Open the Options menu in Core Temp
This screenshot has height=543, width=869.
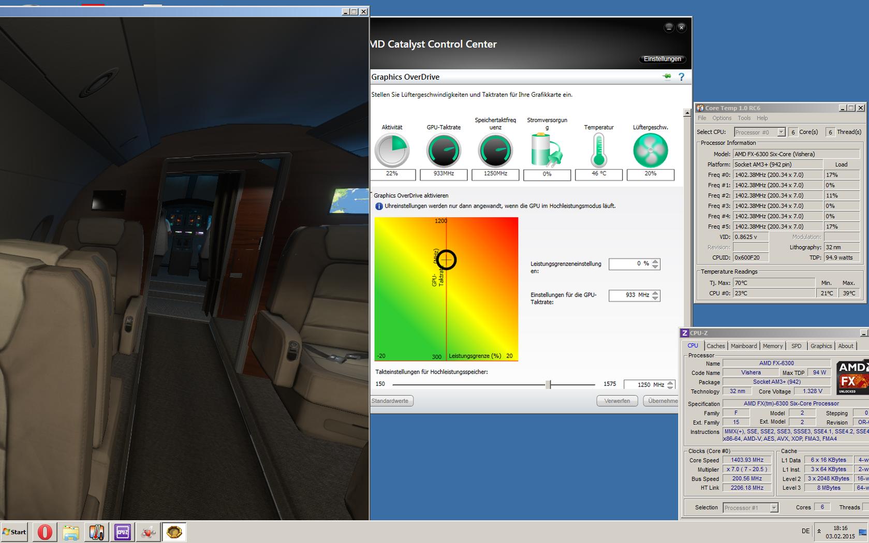pos(721,118)
